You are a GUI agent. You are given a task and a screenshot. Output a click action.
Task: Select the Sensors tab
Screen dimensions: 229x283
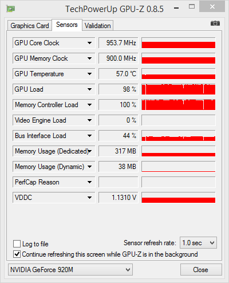[x=67, y=25]
